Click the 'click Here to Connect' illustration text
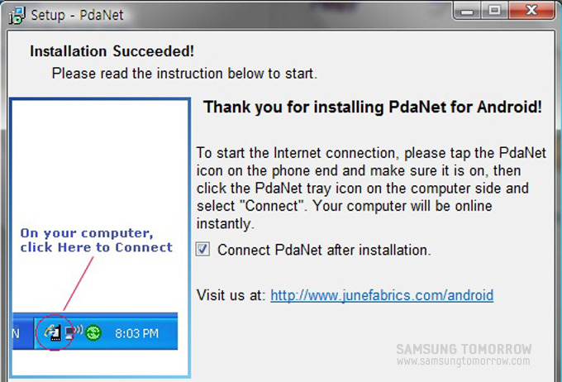The width and height of the screenshot is (562, 382). (x=97, y=247)
